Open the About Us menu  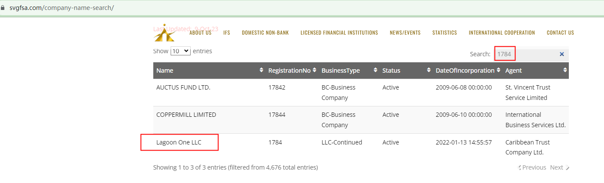point(200,32)
